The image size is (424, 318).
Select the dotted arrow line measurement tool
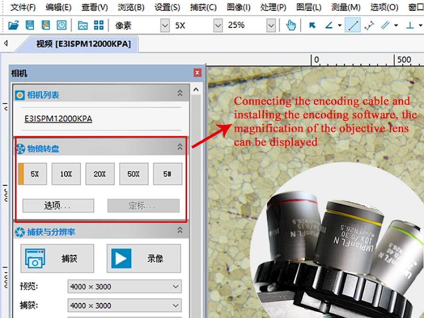(x=369, y=25)
